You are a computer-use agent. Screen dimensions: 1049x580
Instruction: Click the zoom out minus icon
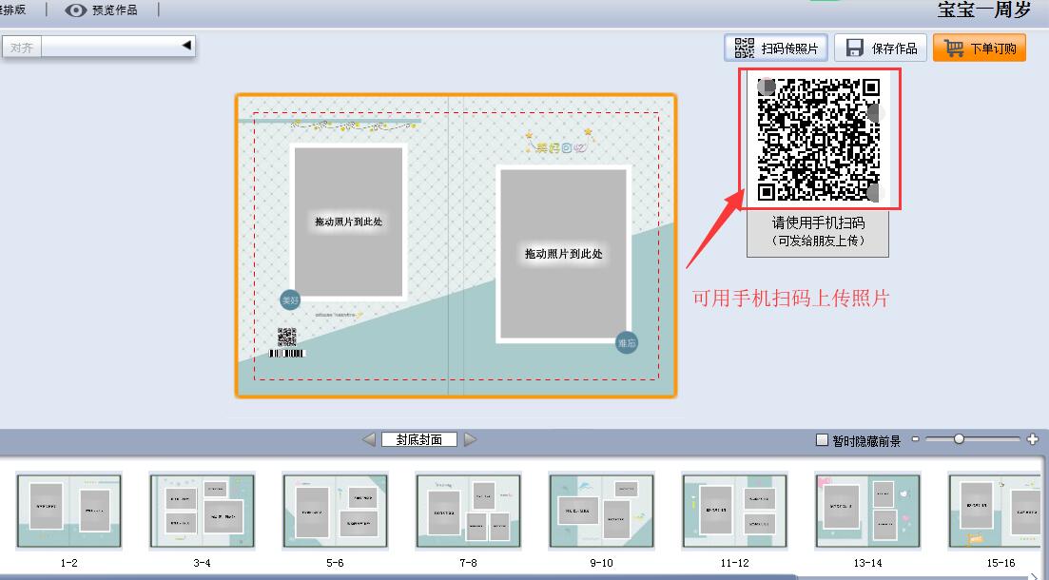[915, 439]
